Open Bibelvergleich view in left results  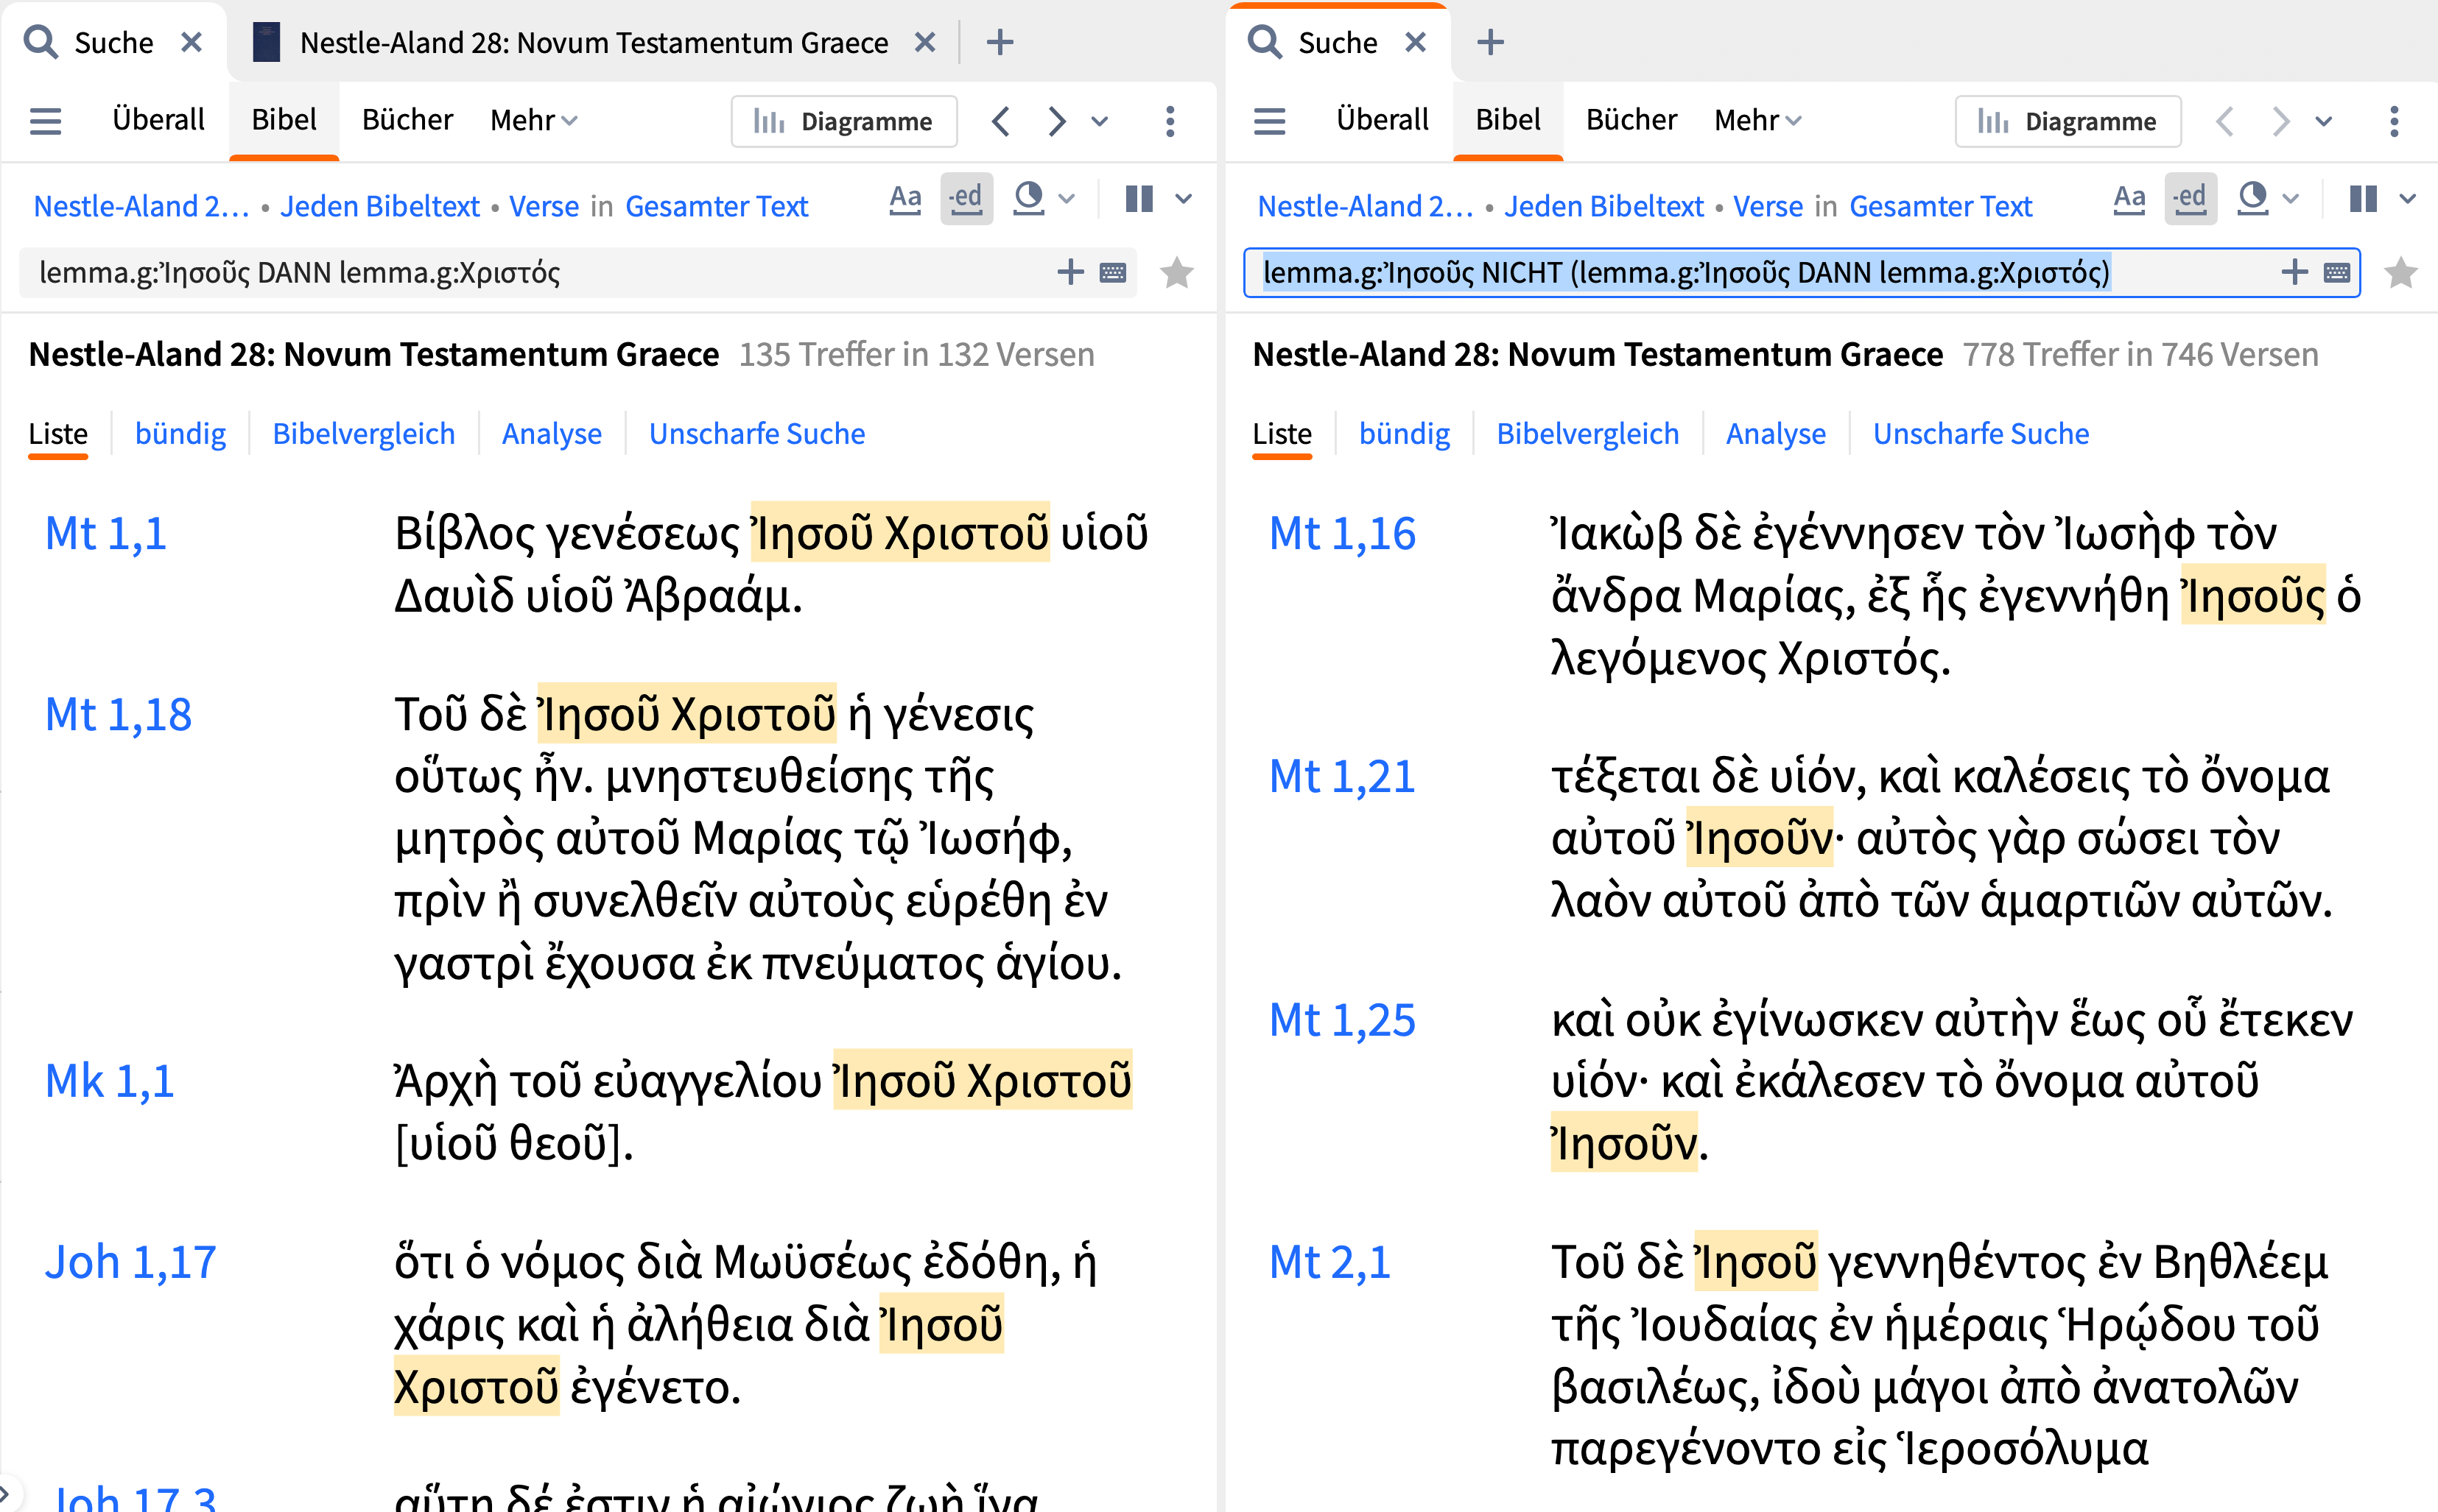(x=363, y=433)
